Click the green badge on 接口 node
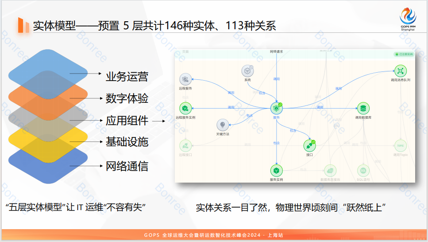The height and width of the screenshot is (242, 428). [313, 142]
